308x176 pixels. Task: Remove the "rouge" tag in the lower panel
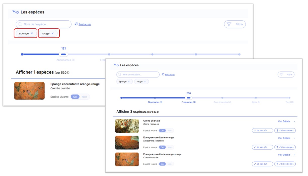click(x=145, y=82)
